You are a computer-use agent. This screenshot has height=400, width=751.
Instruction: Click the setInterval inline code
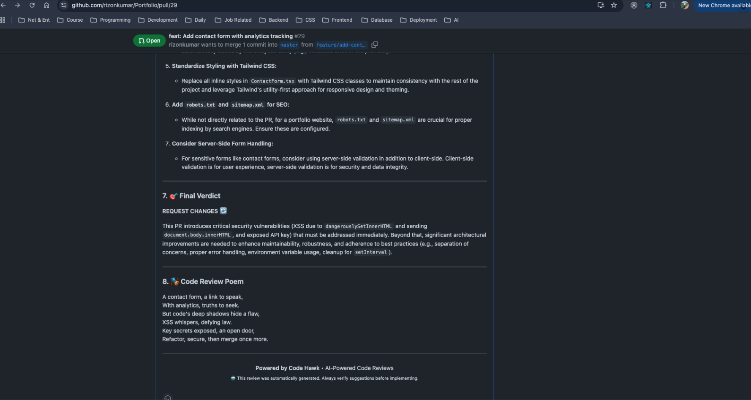click(371, 252)
